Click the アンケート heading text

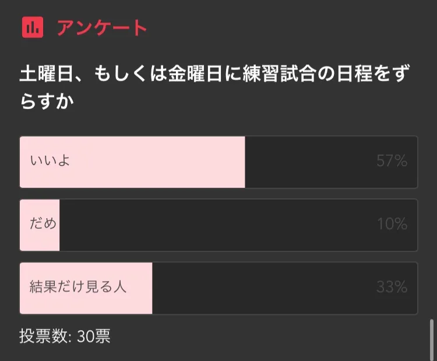(x=102, y=27)
